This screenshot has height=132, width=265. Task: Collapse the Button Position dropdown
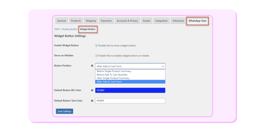[x=130, y=66]
